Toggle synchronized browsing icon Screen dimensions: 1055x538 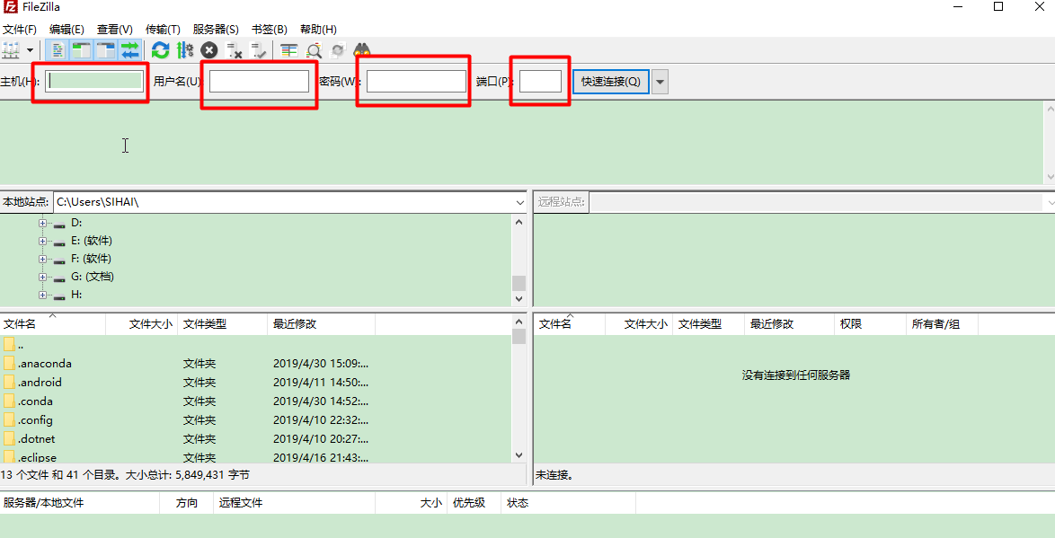[338, 49]
